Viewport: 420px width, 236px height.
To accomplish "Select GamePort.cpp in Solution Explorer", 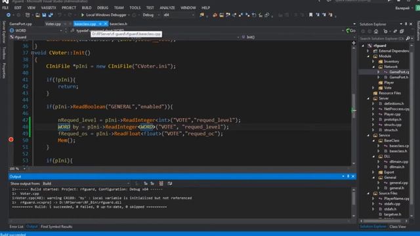I will pos(399,72).
